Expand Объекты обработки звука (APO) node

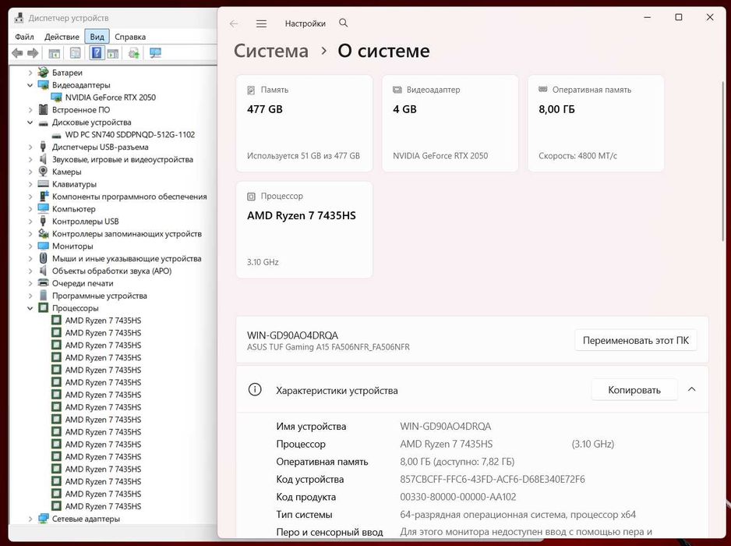tap(30, 271)
